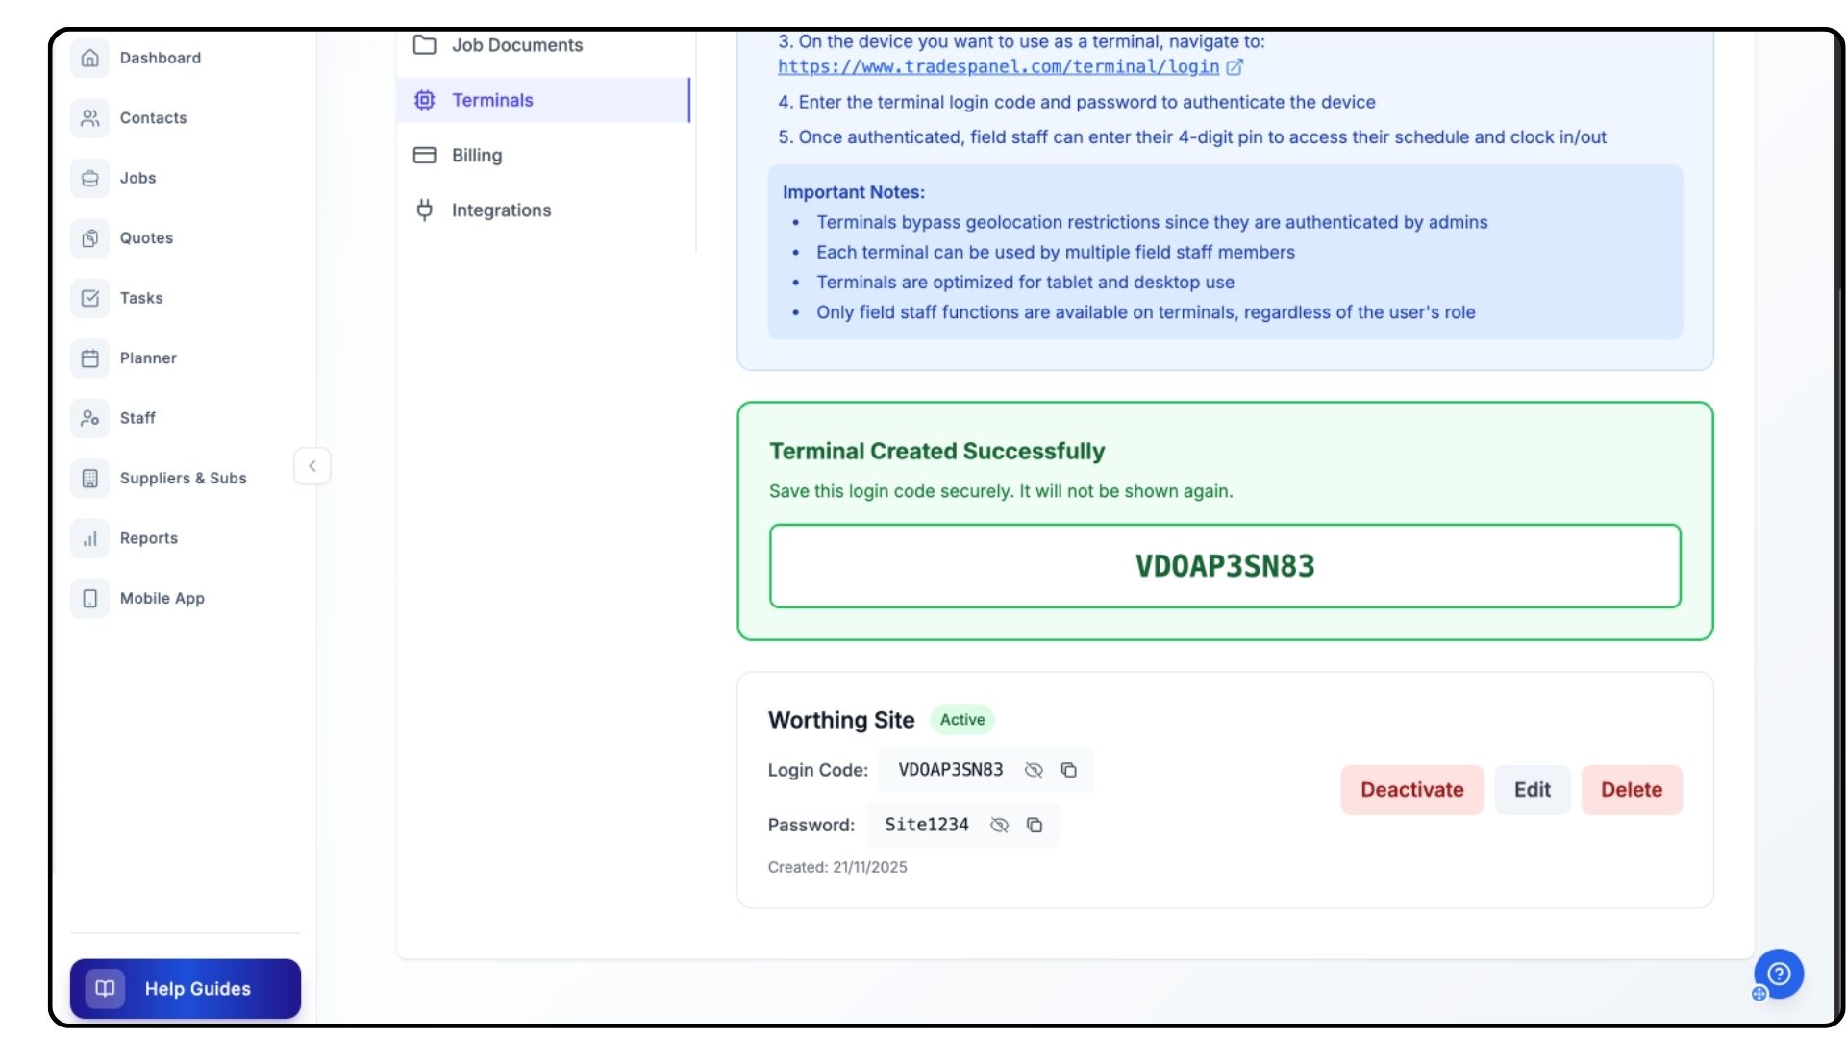Open the Planner calendar icon
This screenshot has width=1846, height=1038.
click(x=90, y=358)
